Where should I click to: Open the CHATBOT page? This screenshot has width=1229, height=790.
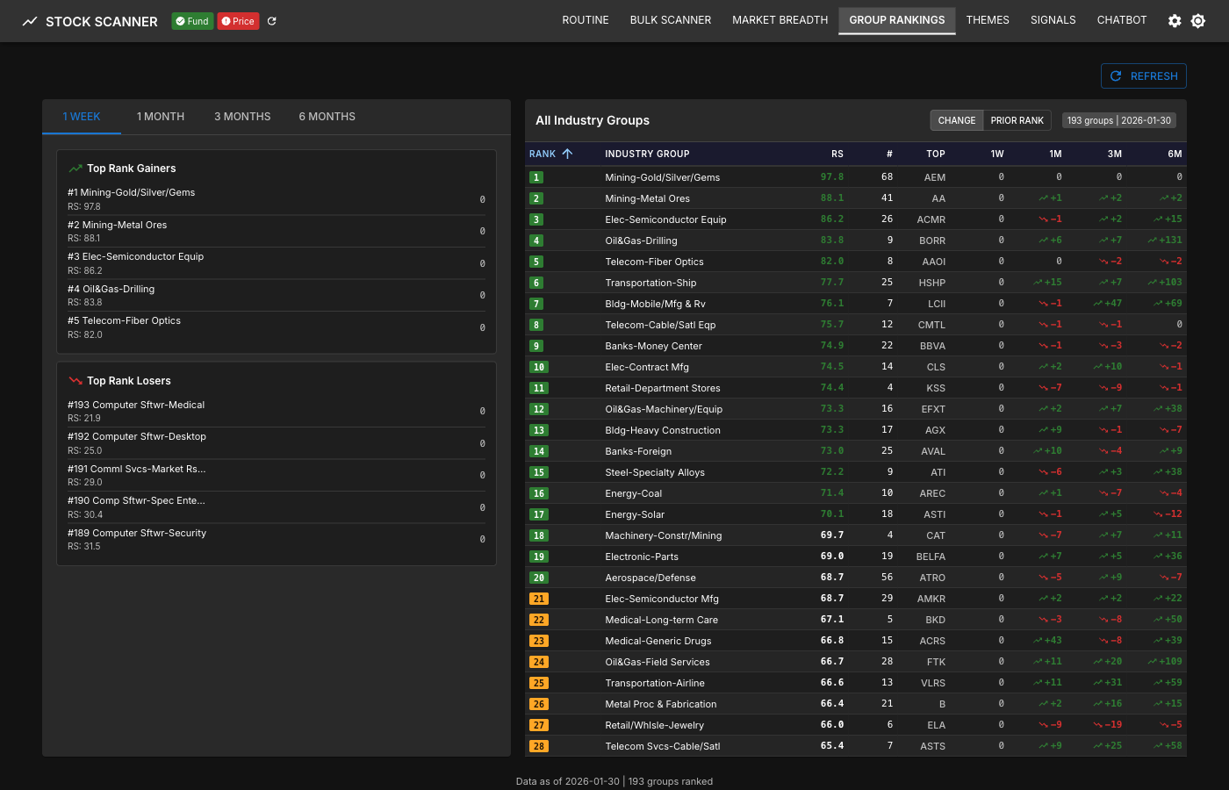(1122, 20)
